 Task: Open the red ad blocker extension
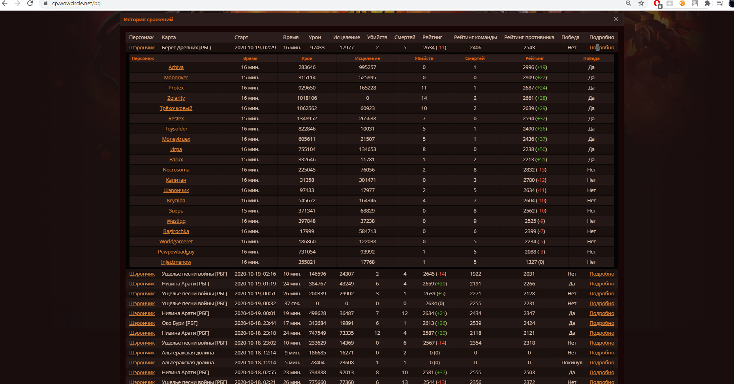pos(657,3)
